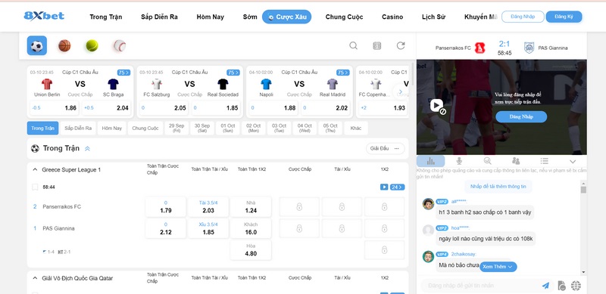
Task: Open 75 markets badge on Napoli card
Action: (343, 73)
